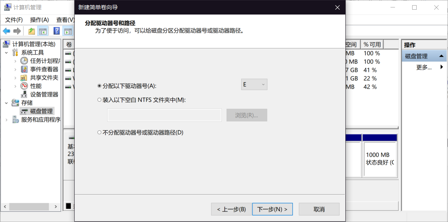Click the < 上一步(B) button

click(231, 209)
